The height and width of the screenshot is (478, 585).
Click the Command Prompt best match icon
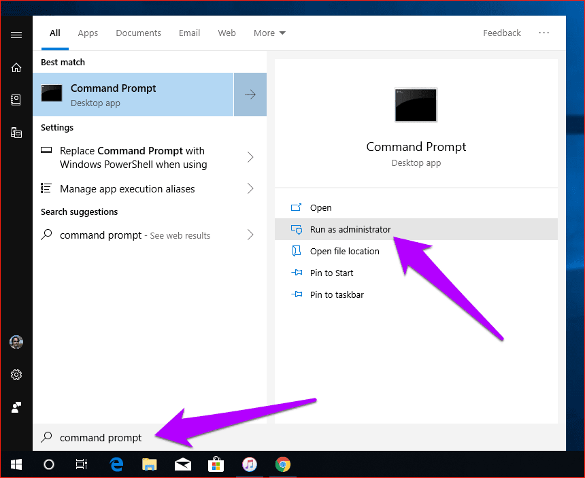click(x=52, y=93)
